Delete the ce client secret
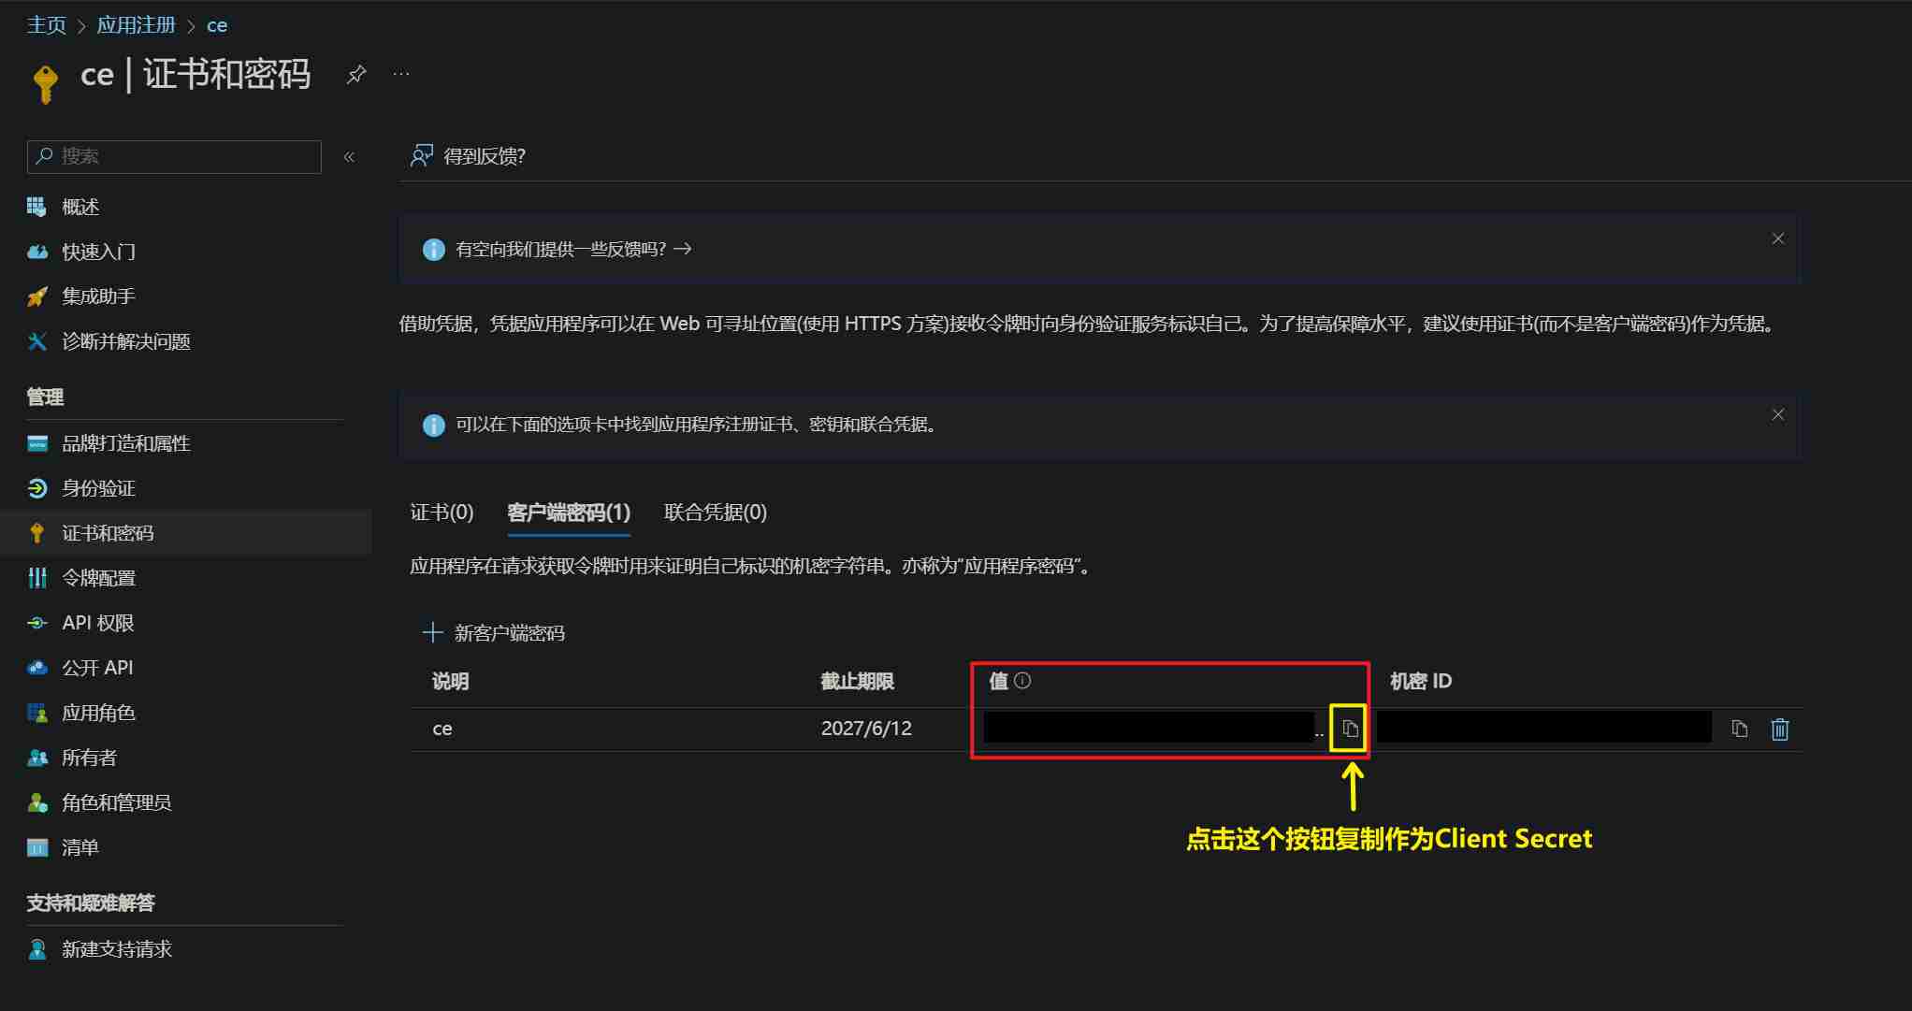This screenshot has height=1011, width=1912. [x=1779, y=729]
